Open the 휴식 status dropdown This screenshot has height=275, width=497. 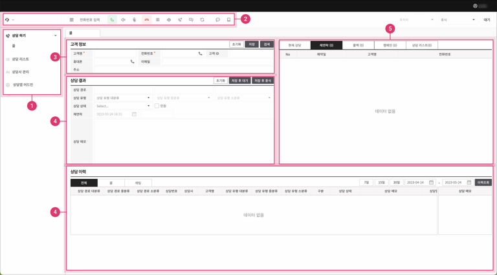pyautogui.click(x=457, y=20)
